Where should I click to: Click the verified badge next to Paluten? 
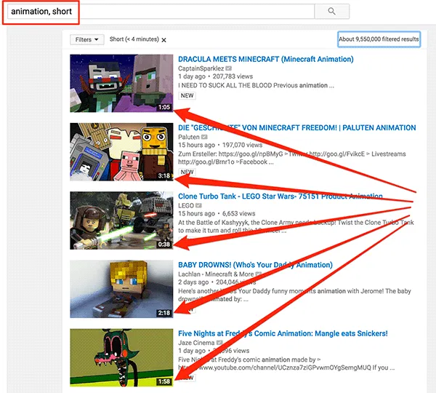point(204,137)
